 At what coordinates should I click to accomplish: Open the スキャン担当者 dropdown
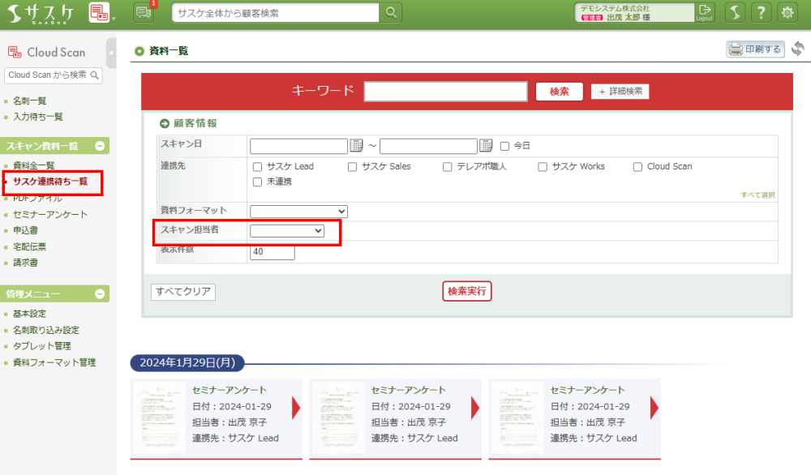pos(287,232)
